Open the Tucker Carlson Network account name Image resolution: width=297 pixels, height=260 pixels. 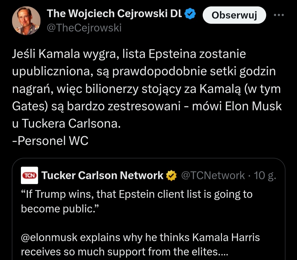tap(102, 175)
